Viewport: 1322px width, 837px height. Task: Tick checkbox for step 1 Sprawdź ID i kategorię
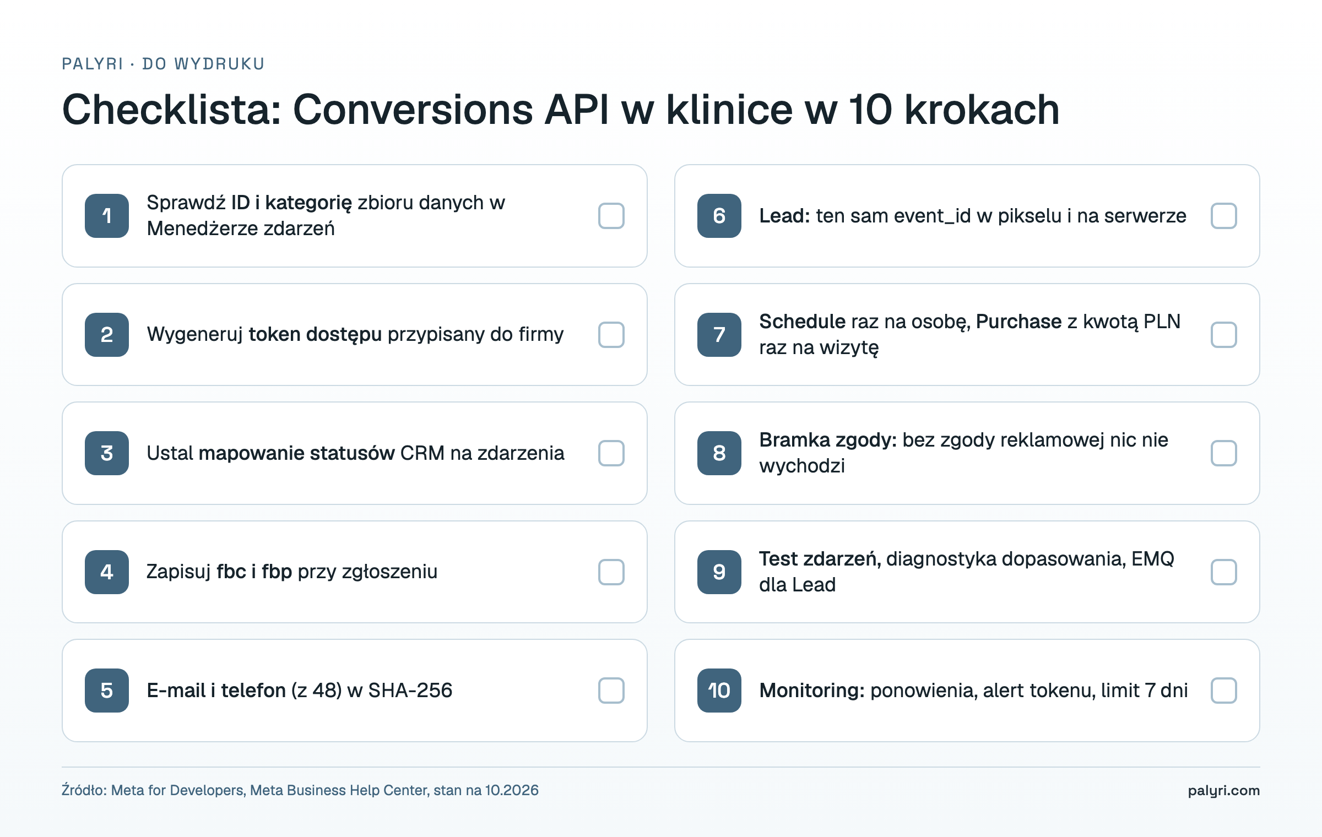611,216
